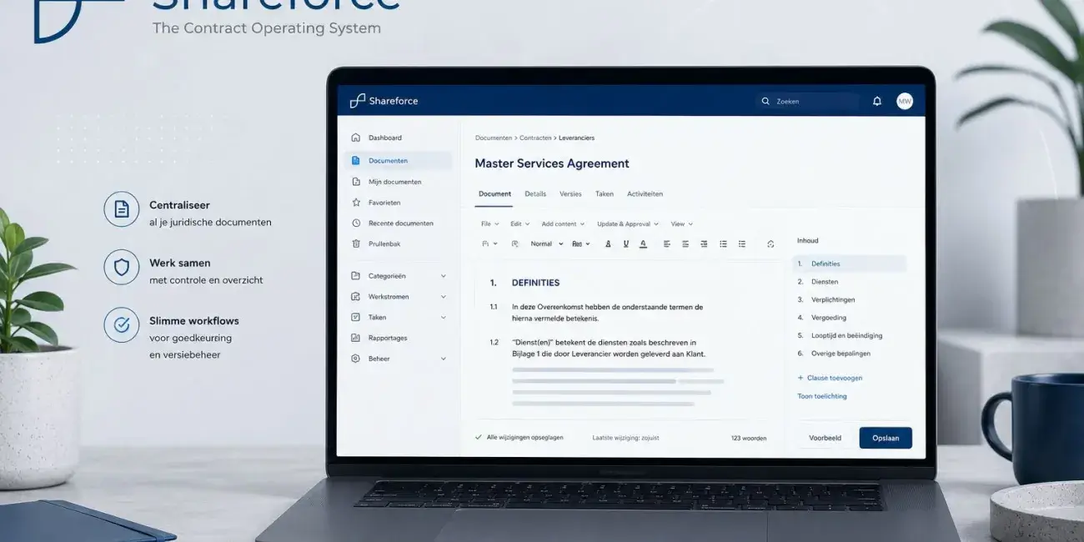Open the text color icon in toolbar
The height and width of the screenshot is (542, 1084).
pyautogui.click(x=643, y=243)
